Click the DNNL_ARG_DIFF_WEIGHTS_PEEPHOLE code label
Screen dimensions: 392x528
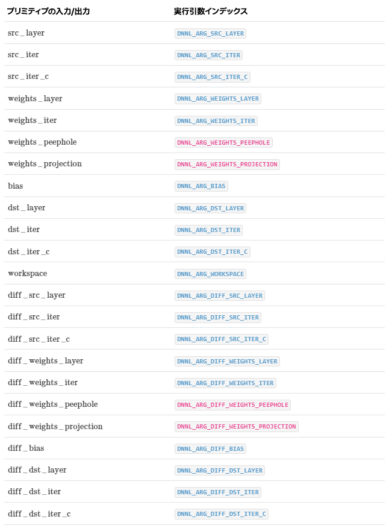pos(232,405)
